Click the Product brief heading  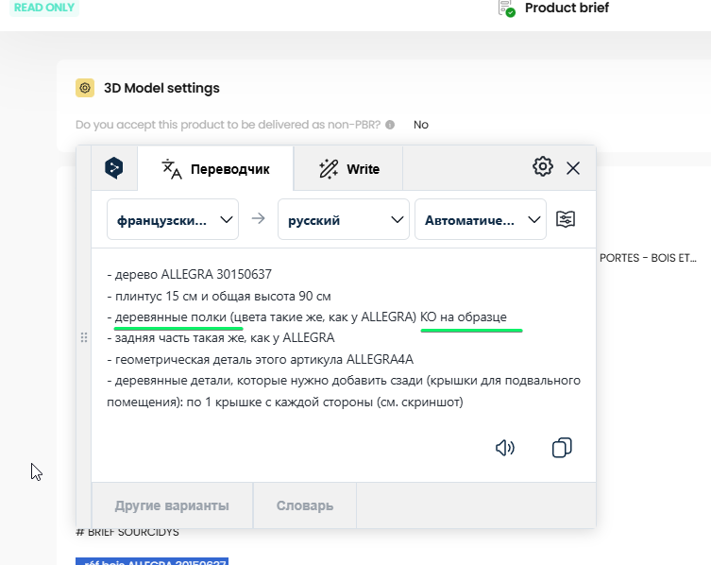(x=567, y=8)
